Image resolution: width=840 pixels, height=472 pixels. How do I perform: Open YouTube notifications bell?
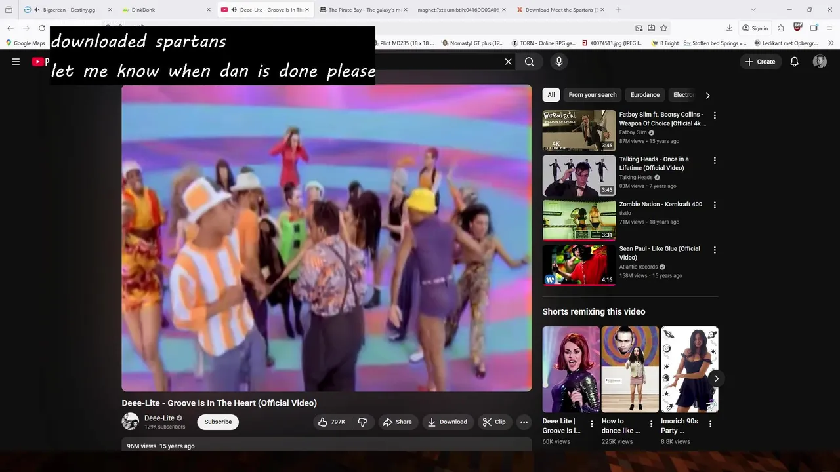pos(794,62)
